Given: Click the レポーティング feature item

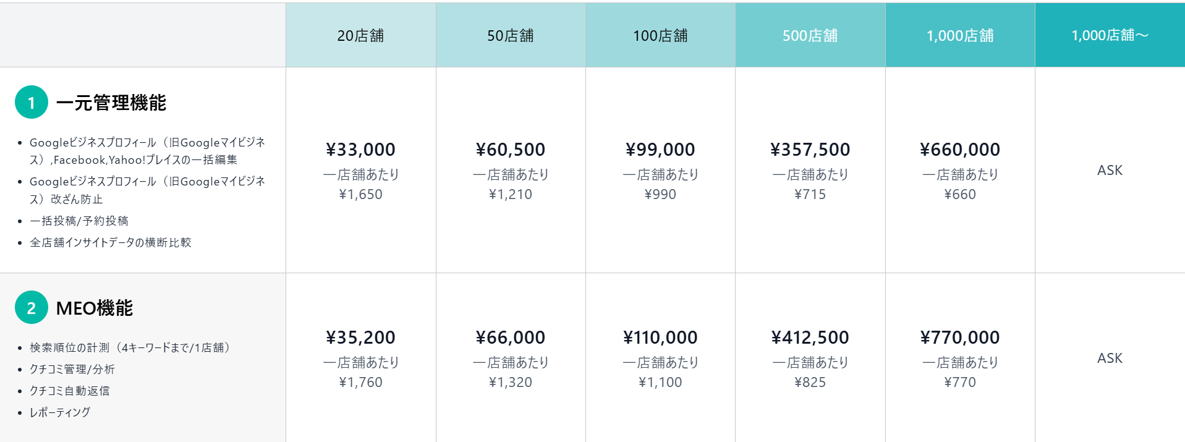Looking at the screenshot, I should point(60,412).
